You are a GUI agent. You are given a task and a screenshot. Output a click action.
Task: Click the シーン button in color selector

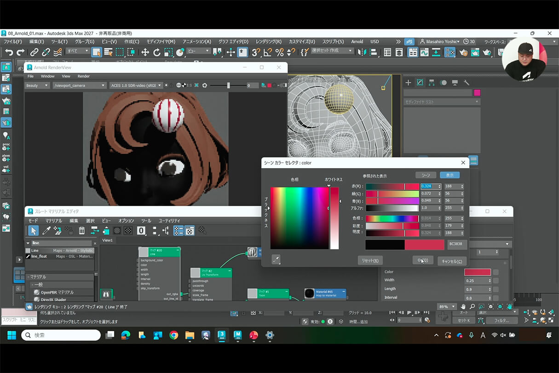click(x=426, y=175)
